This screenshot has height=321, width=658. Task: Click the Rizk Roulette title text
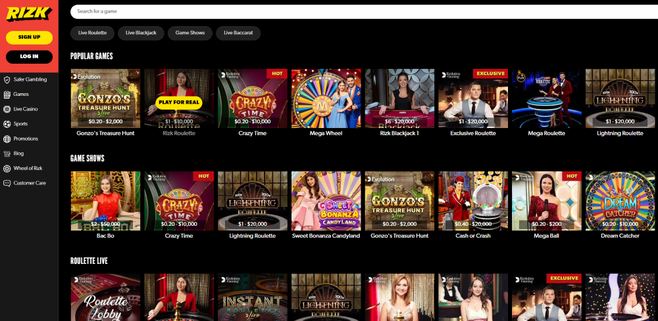click(179, 133)
